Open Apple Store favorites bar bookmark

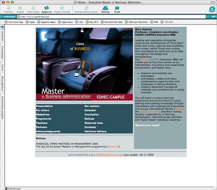(x=66, y=22)
